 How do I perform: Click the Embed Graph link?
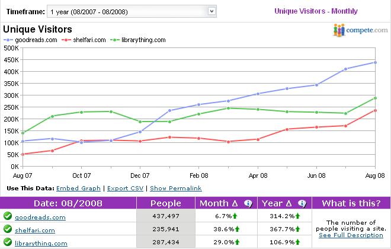click(78, 188)
